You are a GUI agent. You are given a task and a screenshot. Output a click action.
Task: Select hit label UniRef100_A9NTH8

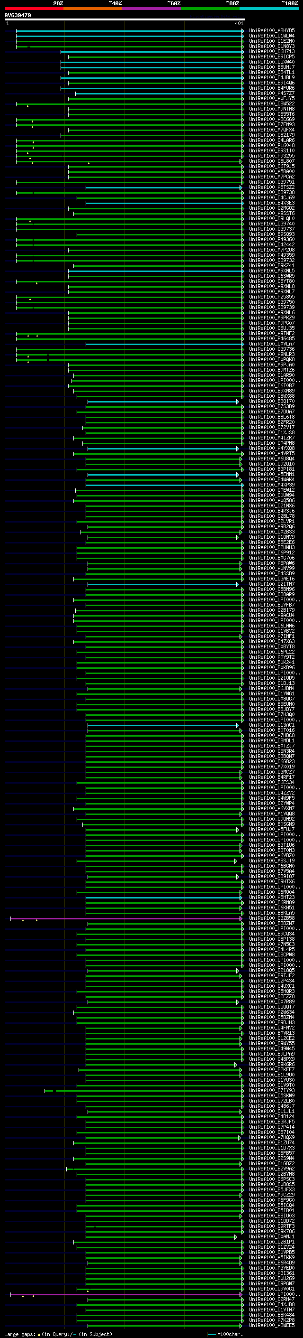[272, 109]
